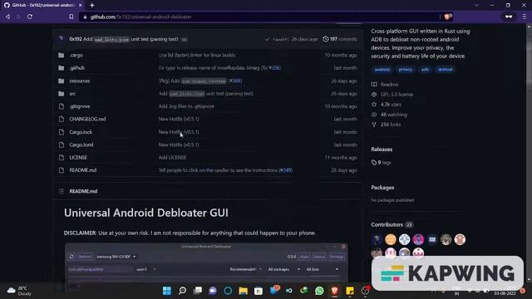
Task: Open the latest commit message link
Action: pos(131,39)
